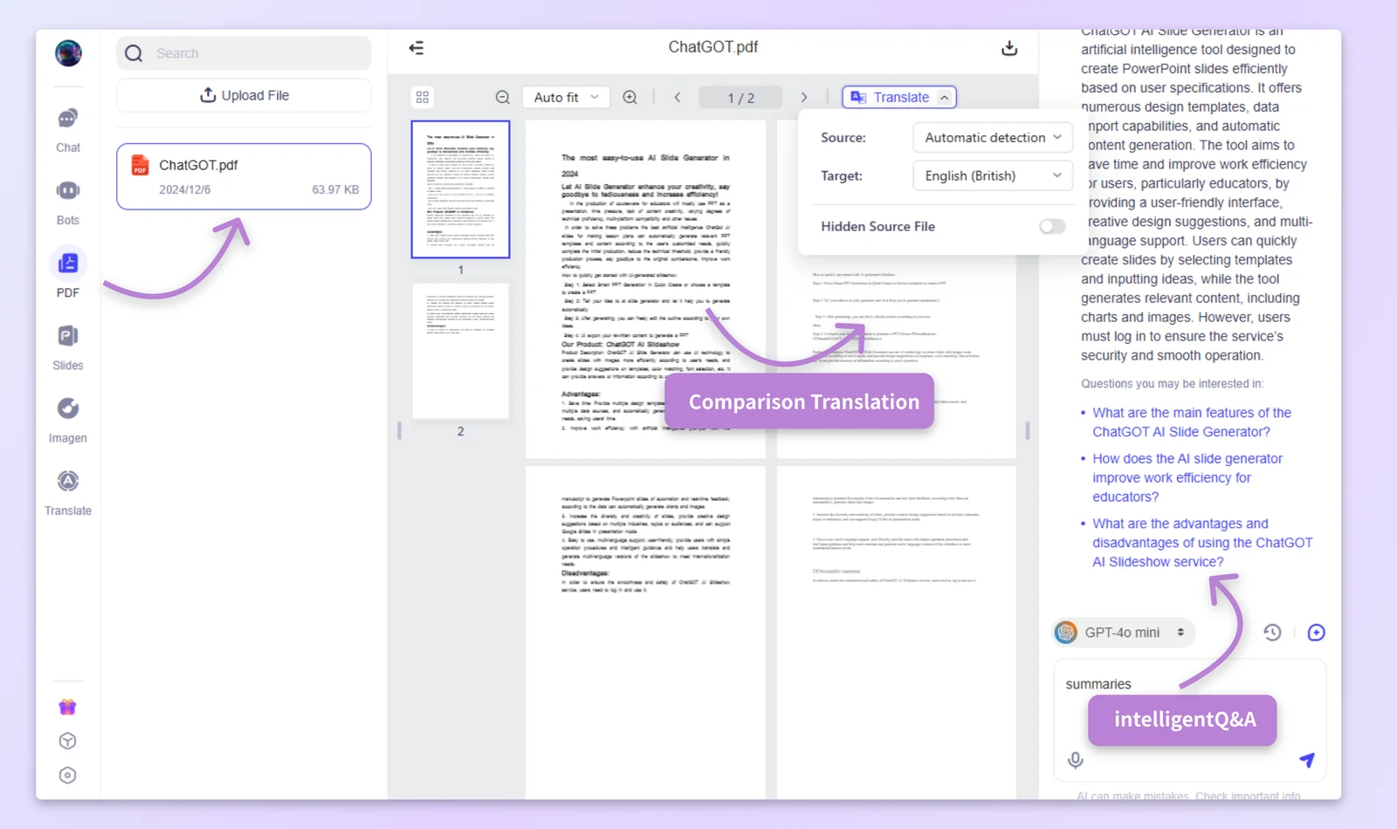Open the Imagen tool in the sidebar

(67, 418)
